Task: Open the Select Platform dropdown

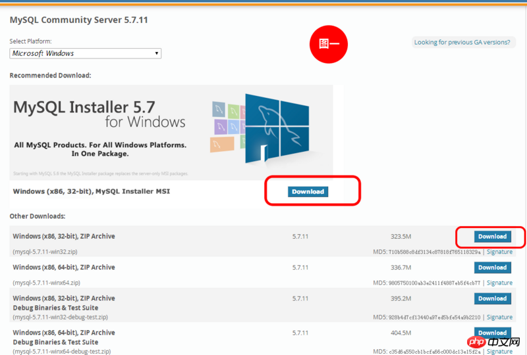Action: [86, 53]
